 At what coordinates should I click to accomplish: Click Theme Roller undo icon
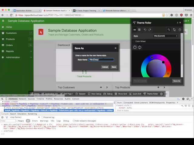coord(145,30)
